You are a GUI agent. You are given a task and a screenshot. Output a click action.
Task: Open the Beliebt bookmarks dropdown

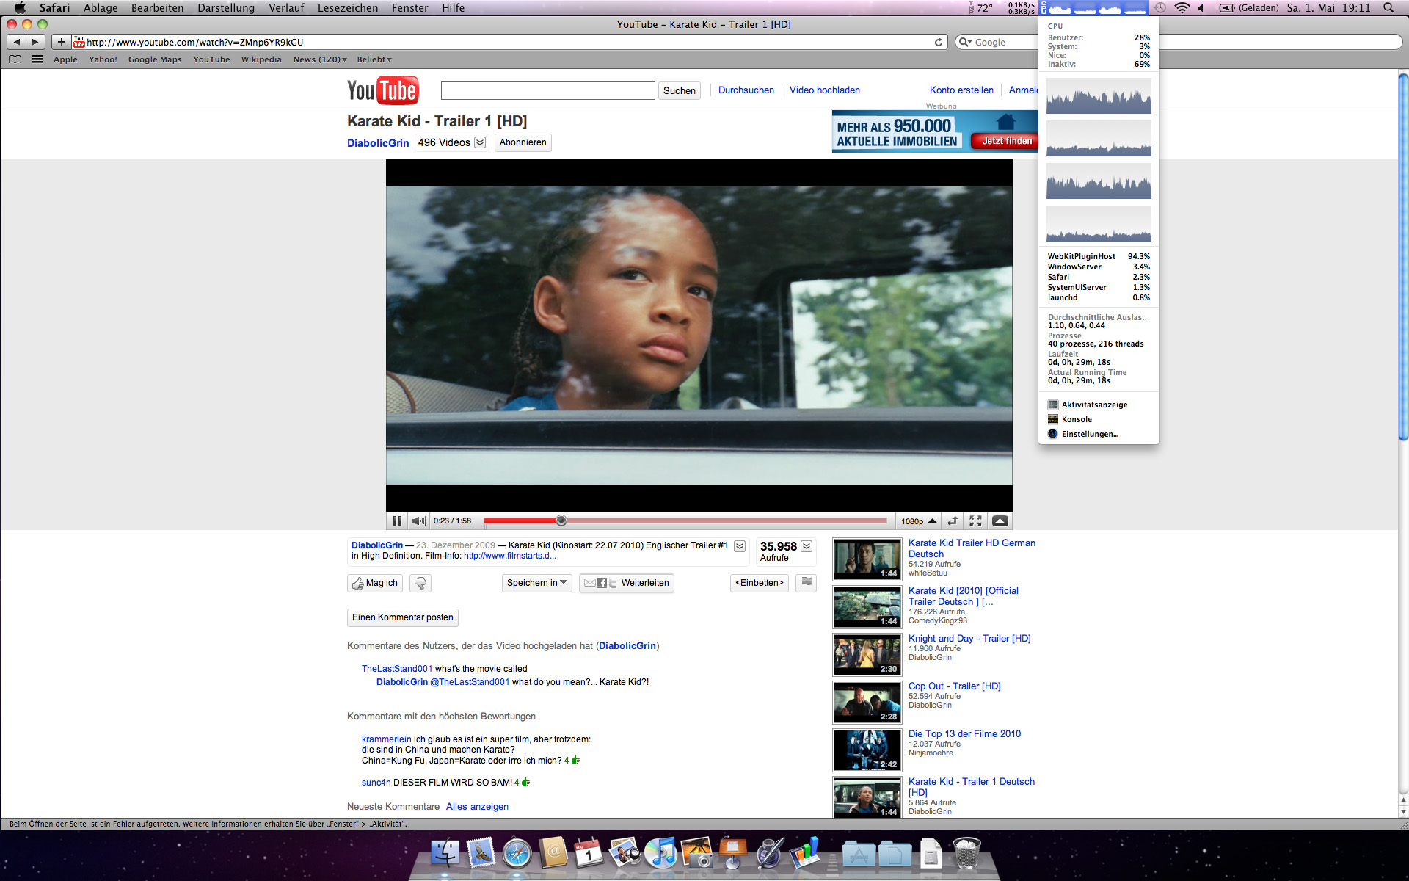[374, 59]
